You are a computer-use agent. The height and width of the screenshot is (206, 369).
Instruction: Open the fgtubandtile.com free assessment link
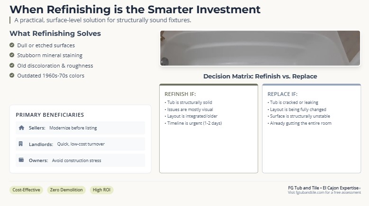tap(324, 192)
